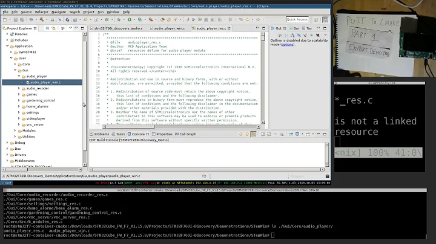Viewport: 436px width, 244px height.
Task: Open the Help menu
Action: (126, 12)
